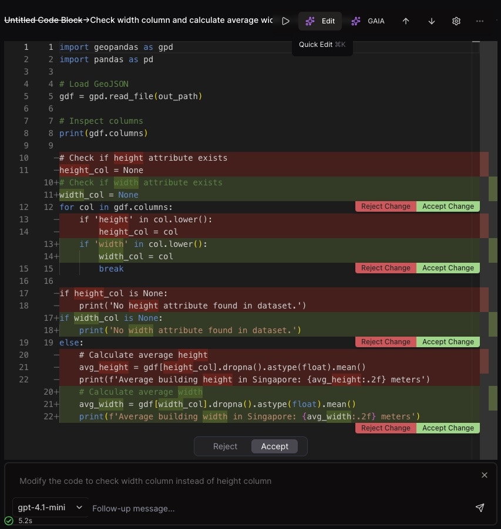
Task: Click the line 'print(gdf.columns)'
Action: (x=103, y=133)
